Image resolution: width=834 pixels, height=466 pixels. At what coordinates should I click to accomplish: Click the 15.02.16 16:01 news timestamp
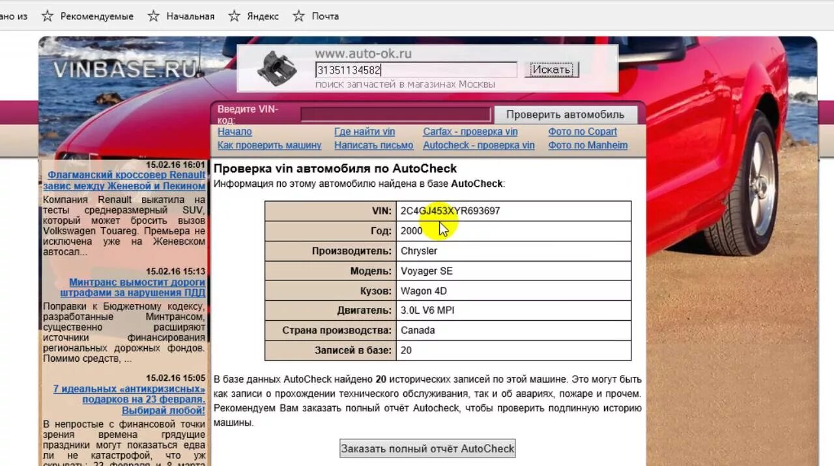pos(175,165)
